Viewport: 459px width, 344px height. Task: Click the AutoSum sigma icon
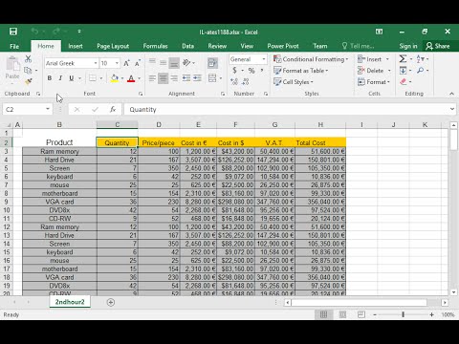pyautogui.click(x=403, y=59)
